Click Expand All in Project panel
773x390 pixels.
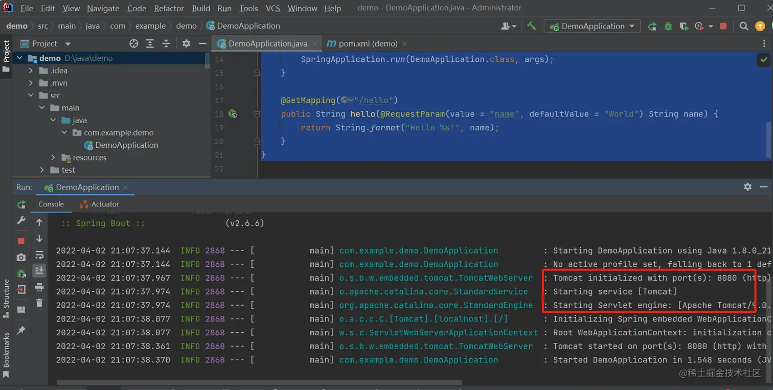[150, 43]
